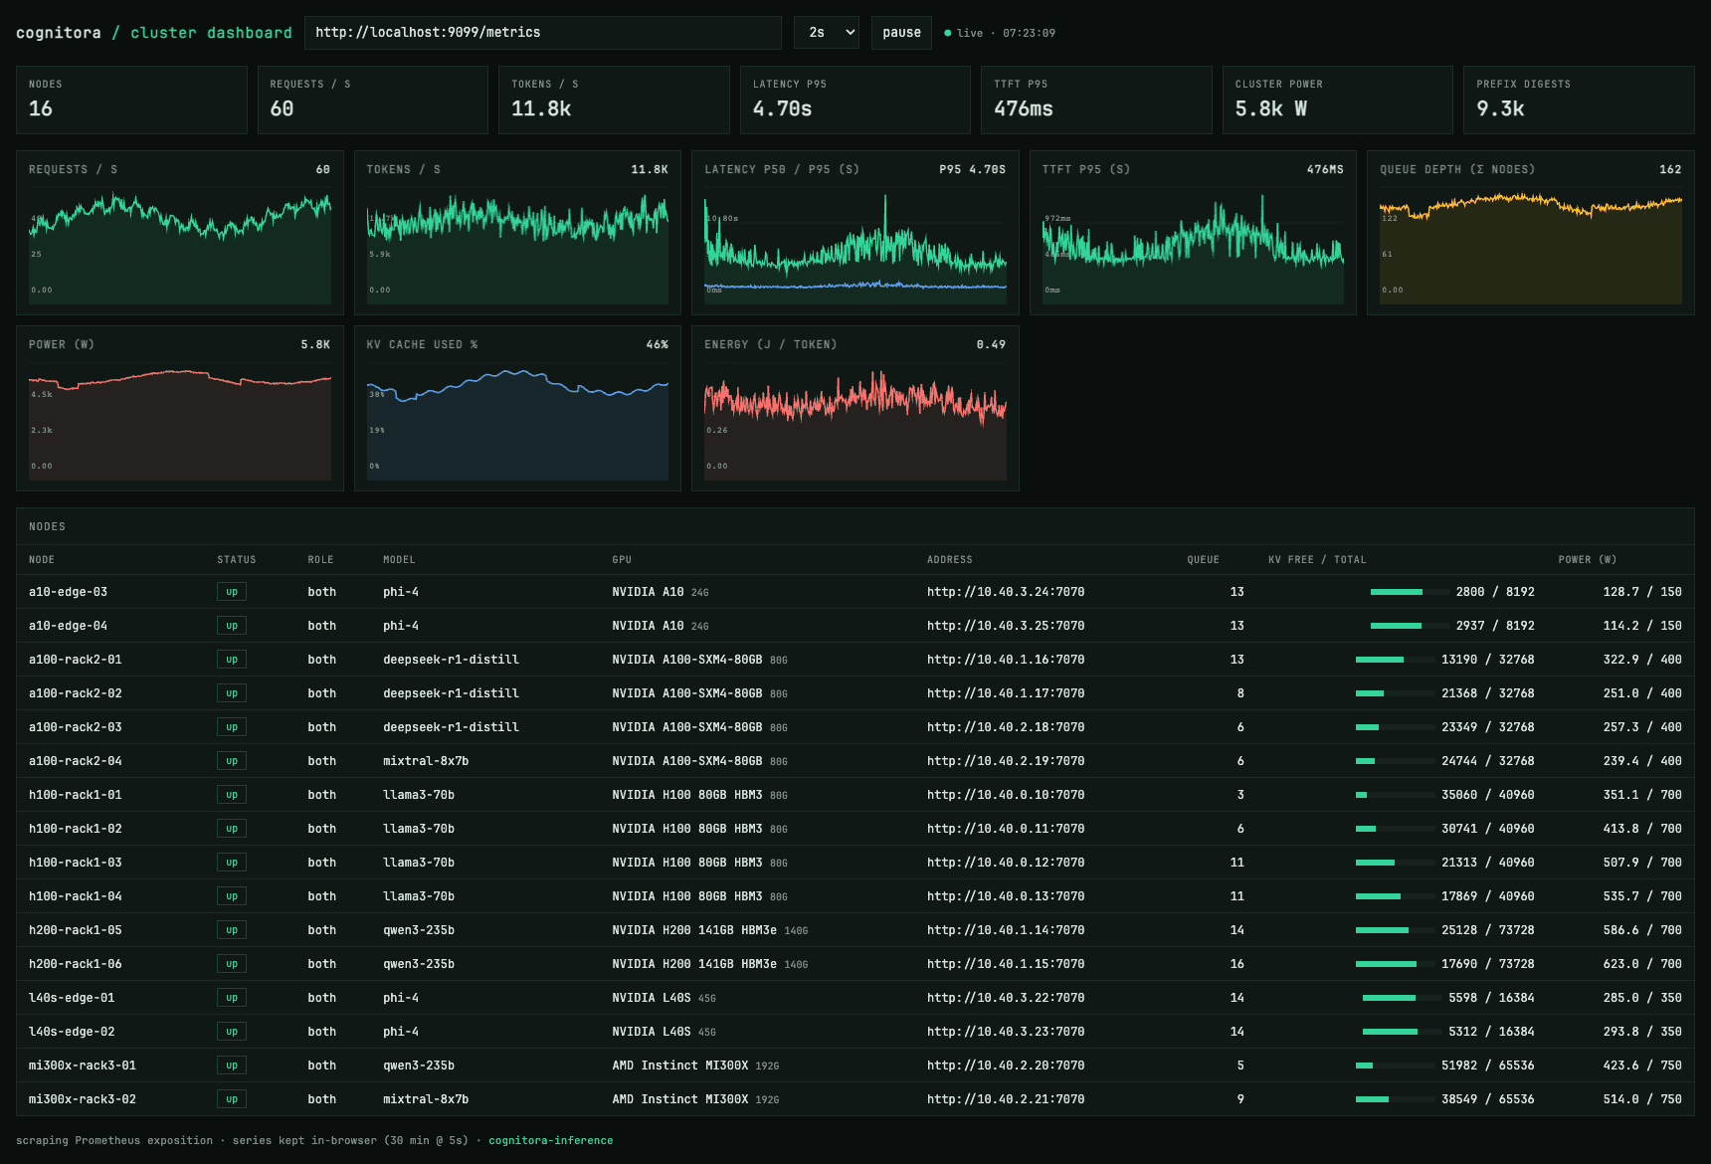This screenshot has height=1164, width=1711.
Task: Click the Prefix Digests summary card
Action: click(1579, 99)
